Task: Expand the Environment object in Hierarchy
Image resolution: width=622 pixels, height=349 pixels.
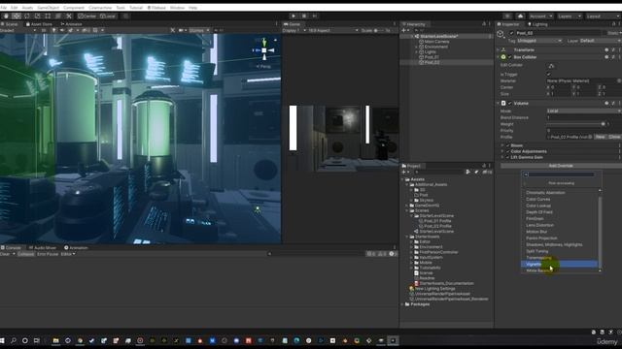Action: click(x=416, y=47)
